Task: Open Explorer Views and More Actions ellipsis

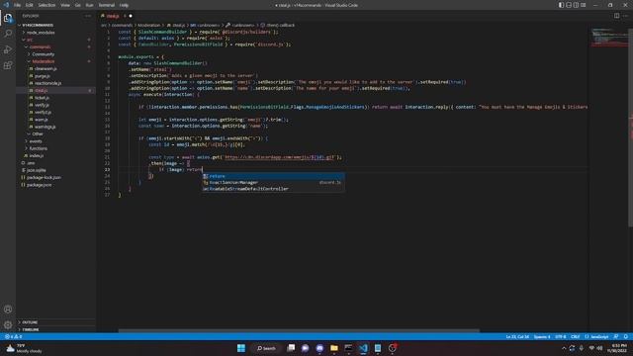Action: point(88,16)
